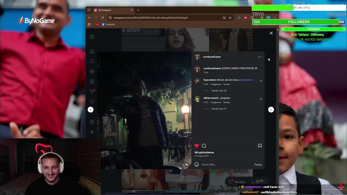Unlike post with the red heart
Screen dimensions: 347x195
coord(197,146)
